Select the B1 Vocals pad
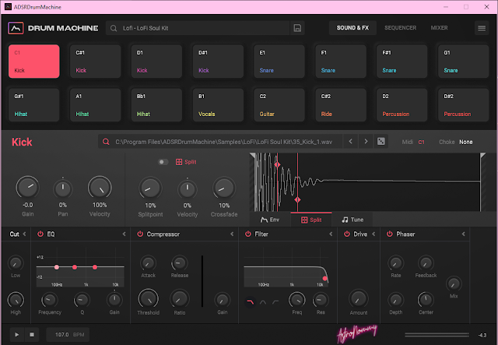The height and width of the screenshot is (345, 498). click(x=218, y=105)
